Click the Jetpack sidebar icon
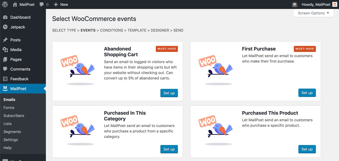The width and height of the screenshot is (339, 161). tap(5, 27)
